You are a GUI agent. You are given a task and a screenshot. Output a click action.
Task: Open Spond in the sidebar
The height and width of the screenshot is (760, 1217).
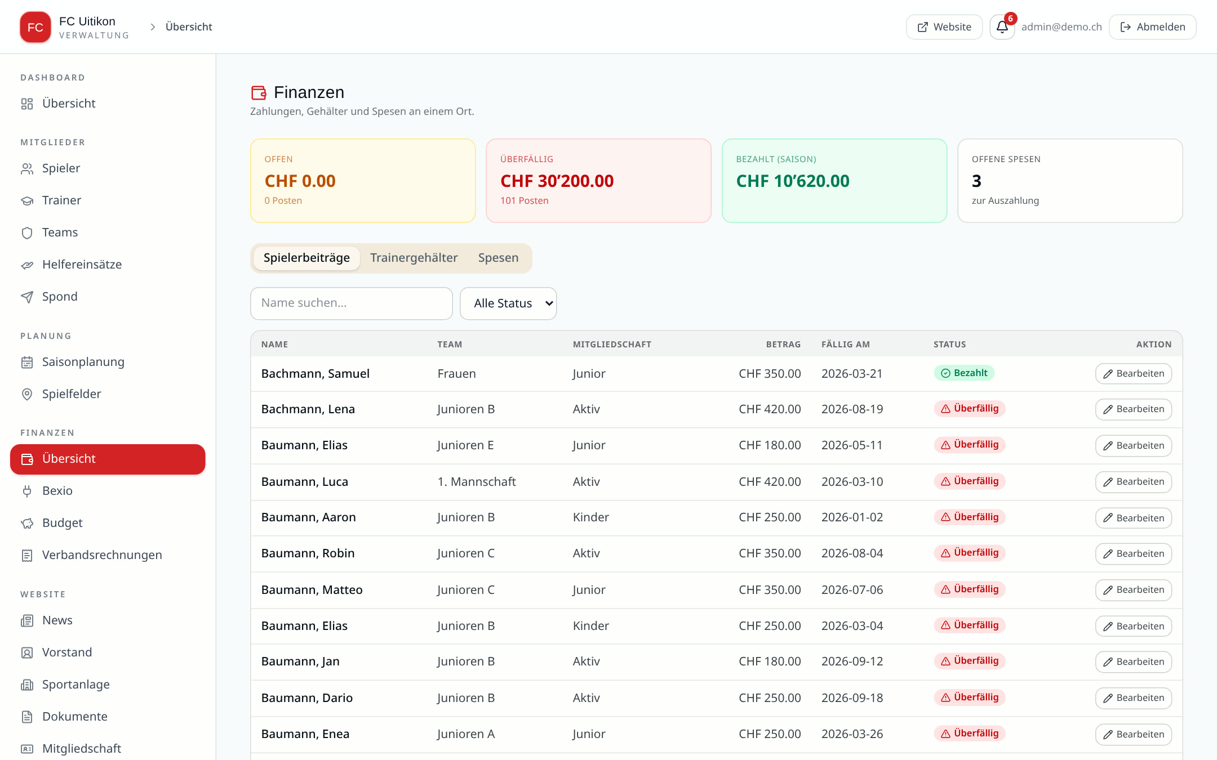click(x=108, y=297)
